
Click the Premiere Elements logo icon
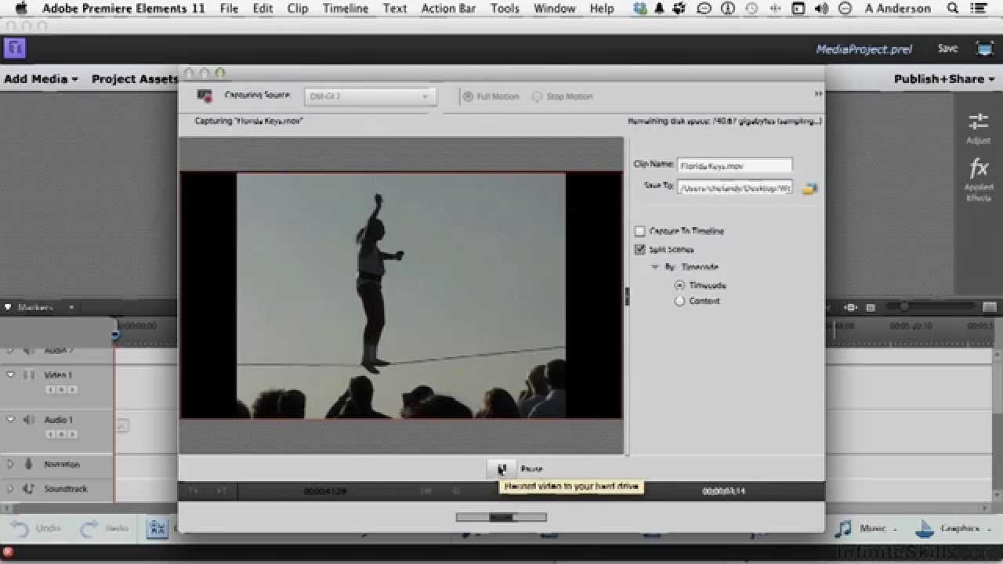point(15,49)
